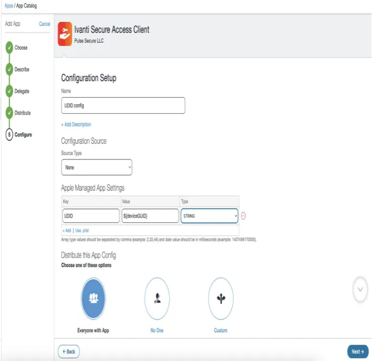Viewport: 373px width, 361px height.
Task: Click the Delegate step green checkmark
Action: 9,91
